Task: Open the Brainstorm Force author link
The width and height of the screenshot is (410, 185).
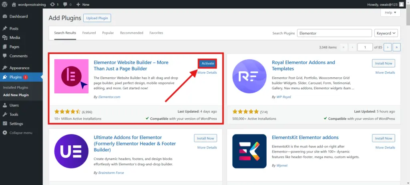Action: [x=111, y=173]
